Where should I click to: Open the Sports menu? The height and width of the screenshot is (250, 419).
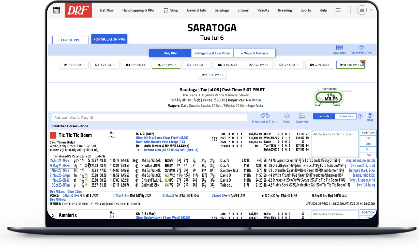(306, 10)
